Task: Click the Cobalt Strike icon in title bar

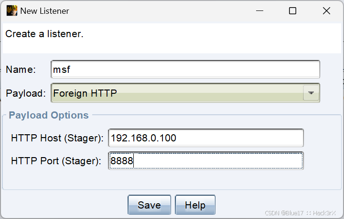Action: pos(12,10)
